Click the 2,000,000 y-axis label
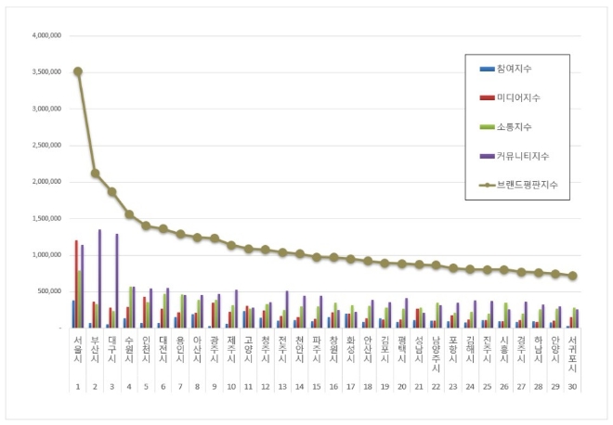 coord(46,182)
